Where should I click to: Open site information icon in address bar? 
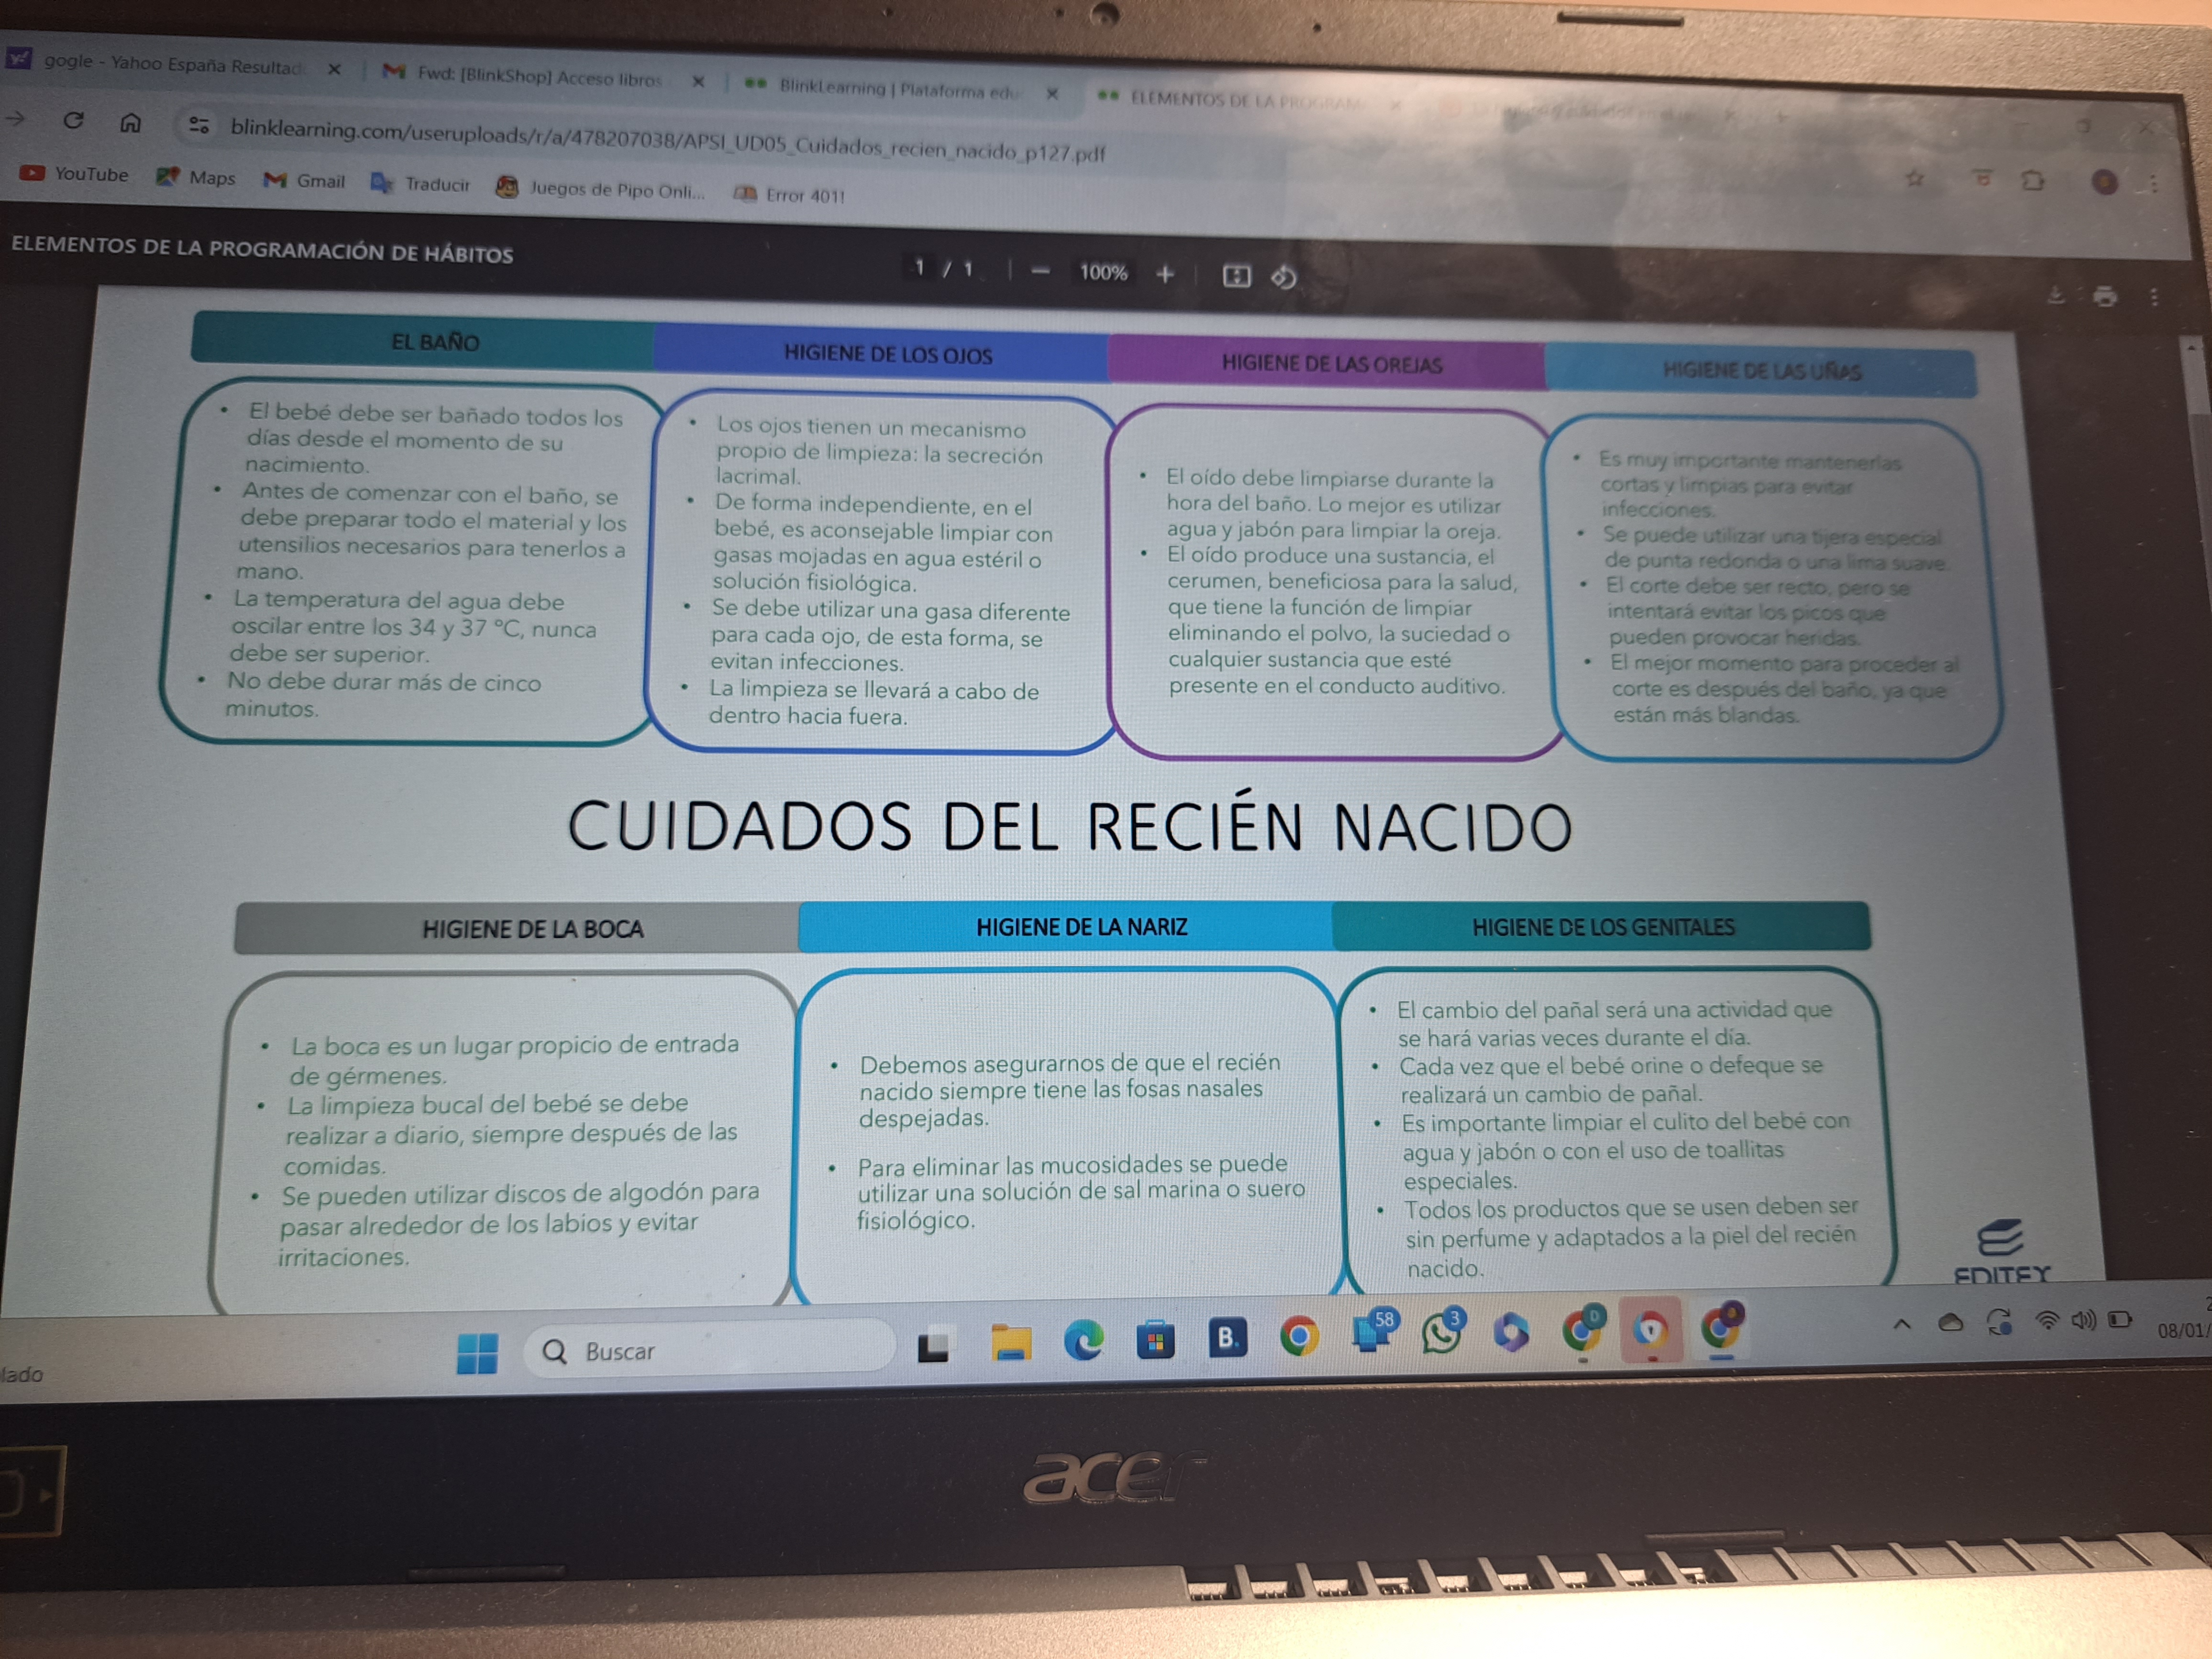coord(199,125)
